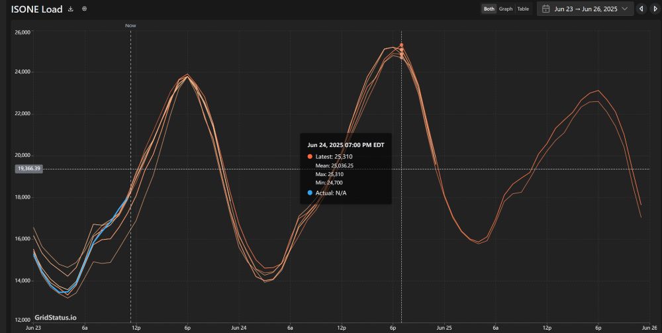Image resolution: width=662 pixels, height=333 pixels.
Task: Go to the previous date range
Action: (641, 9)
